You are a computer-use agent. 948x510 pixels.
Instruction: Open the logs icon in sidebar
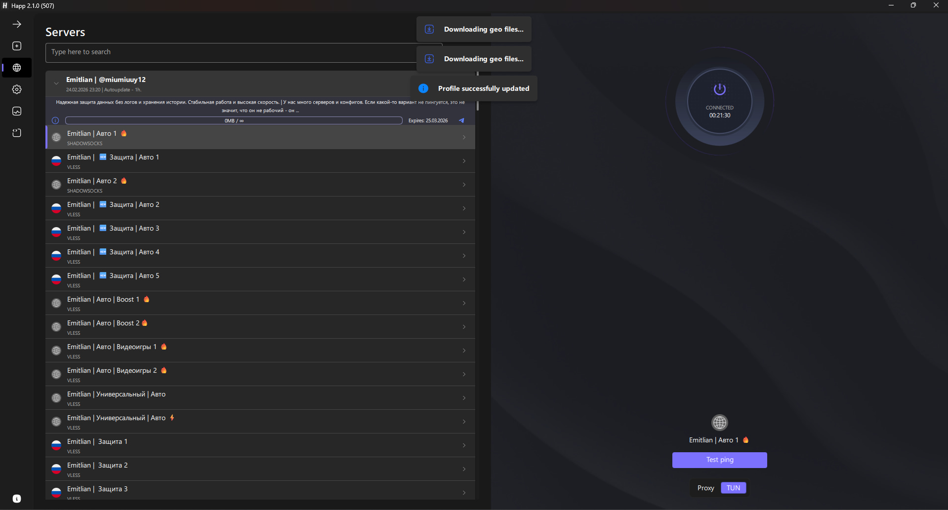[x=17, y=133]
